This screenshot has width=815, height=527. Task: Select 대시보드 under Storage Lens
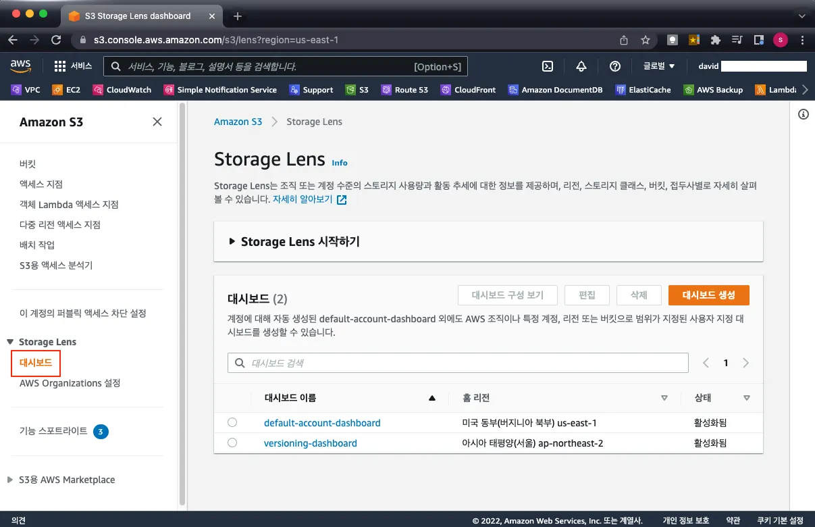pos(36,363)
